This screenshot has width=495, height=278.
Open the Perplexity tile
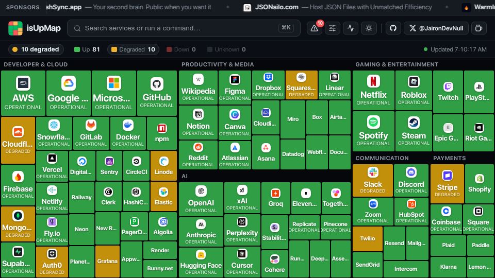click(242, 230)
